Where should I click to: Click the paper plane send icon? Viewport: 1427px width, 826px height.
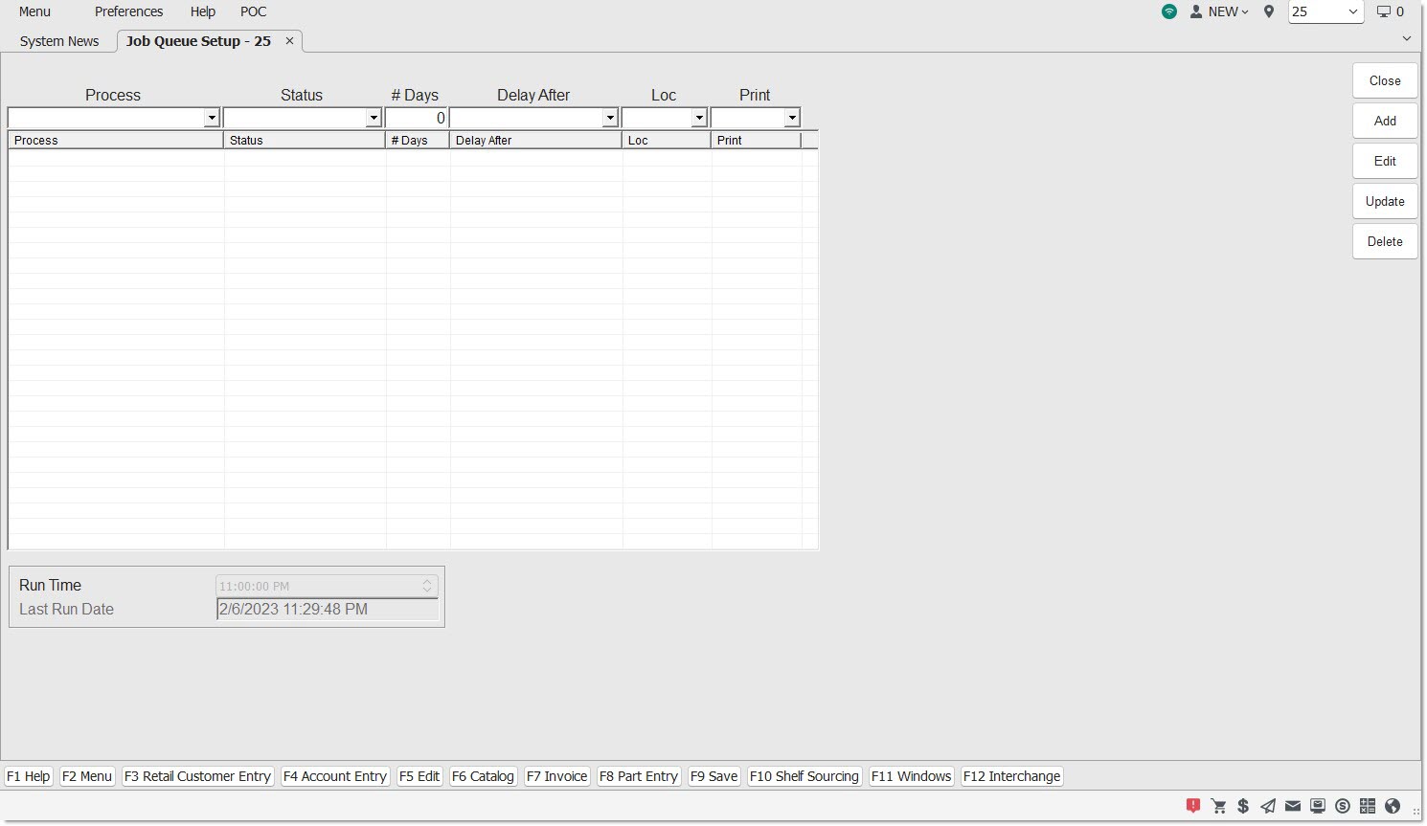pyautogui.click(x=1268, y=806)
